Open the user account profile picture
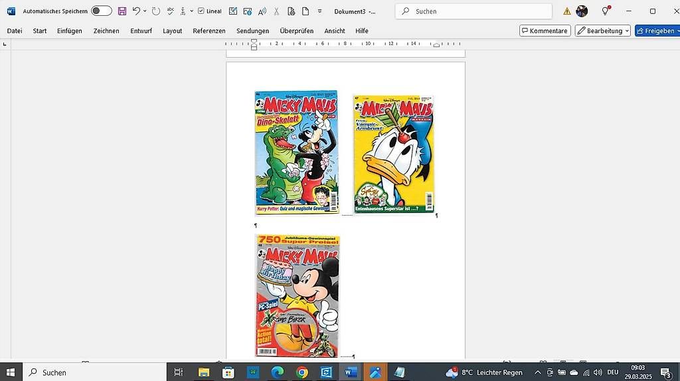The height and width of the screenshot is (381, 680). (582, 11)
